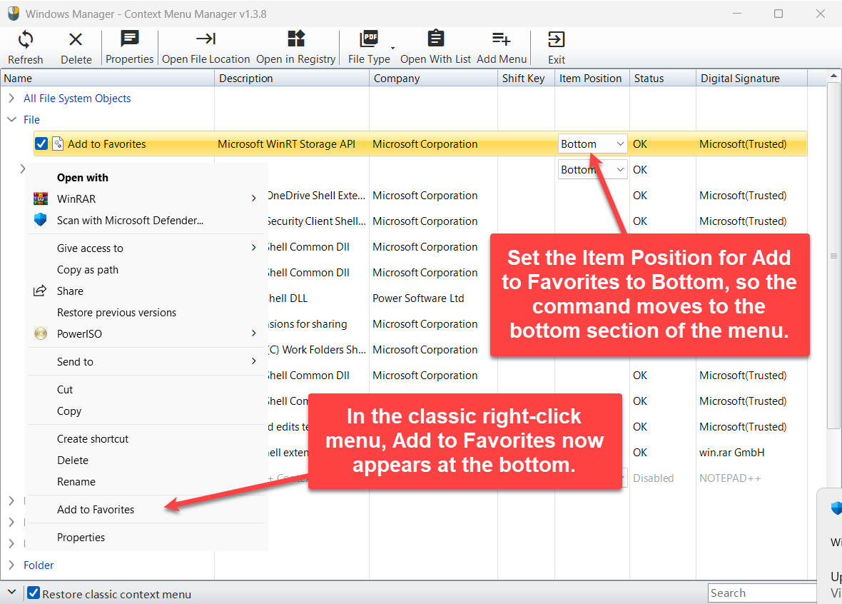842x604 pixels.
Task: Click the Share arrow icon in menu
Action: 40,291
